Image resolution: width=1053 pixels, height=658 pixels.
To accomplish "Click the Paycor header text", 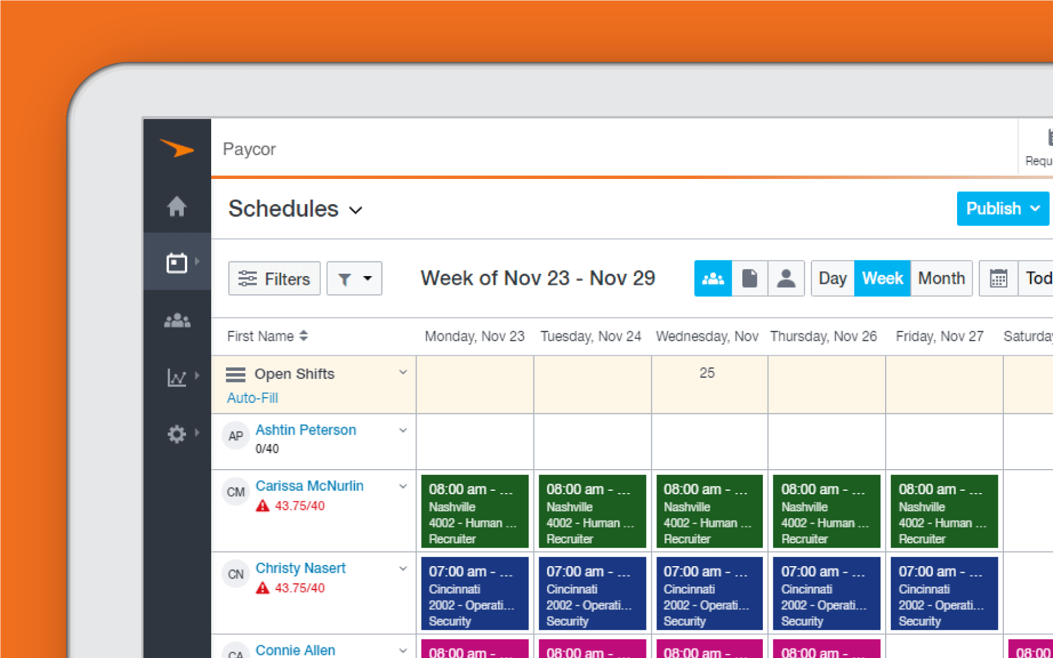I will click(x=249, y=149).
